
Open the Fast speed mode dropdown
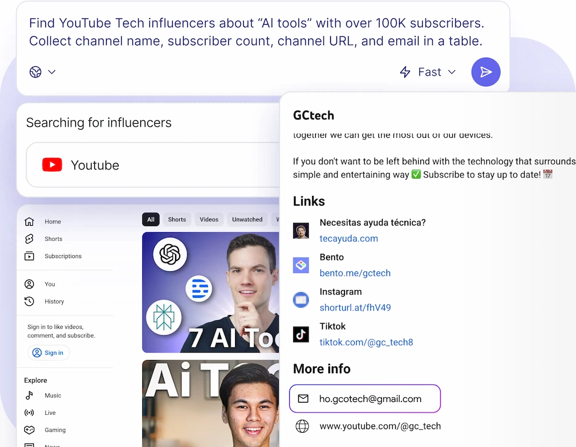click(428, 72)
